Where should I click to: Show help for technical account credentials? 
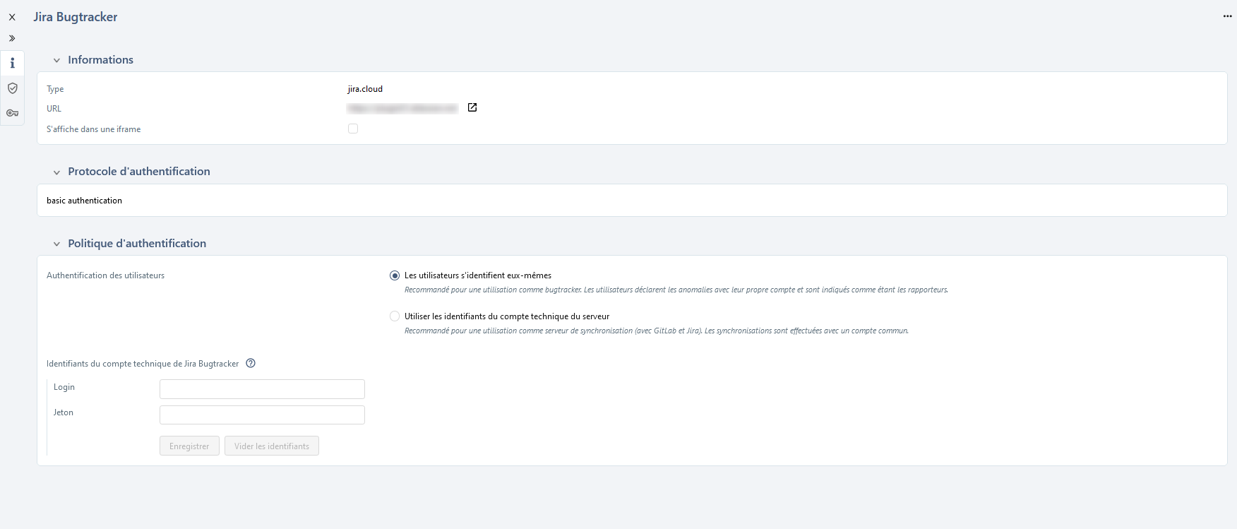coord(251,363)
